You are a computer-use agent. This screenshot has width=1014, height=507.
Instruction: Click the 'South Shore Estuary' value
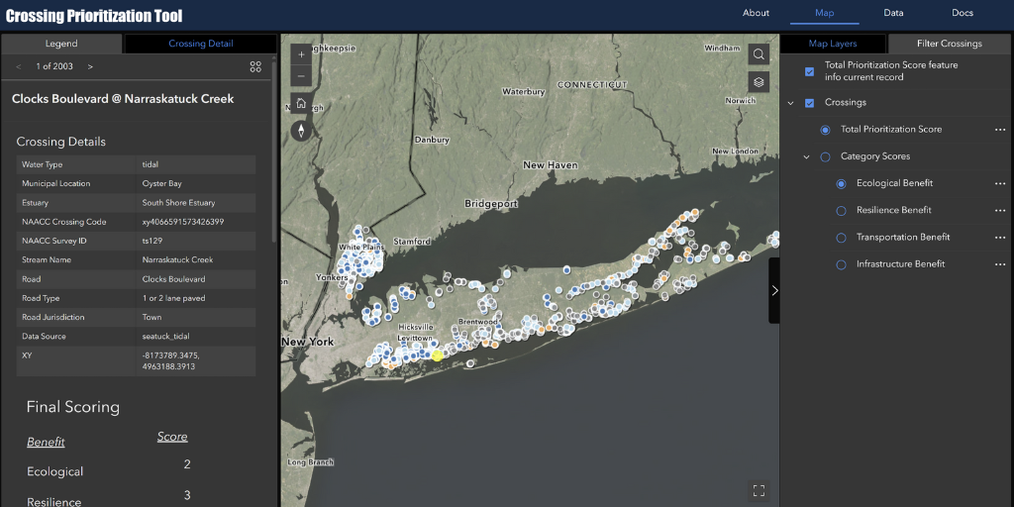178,202
